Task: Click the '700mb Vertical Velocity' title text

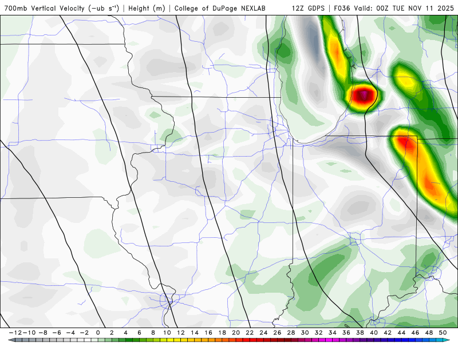Action: tap(44, 8)
